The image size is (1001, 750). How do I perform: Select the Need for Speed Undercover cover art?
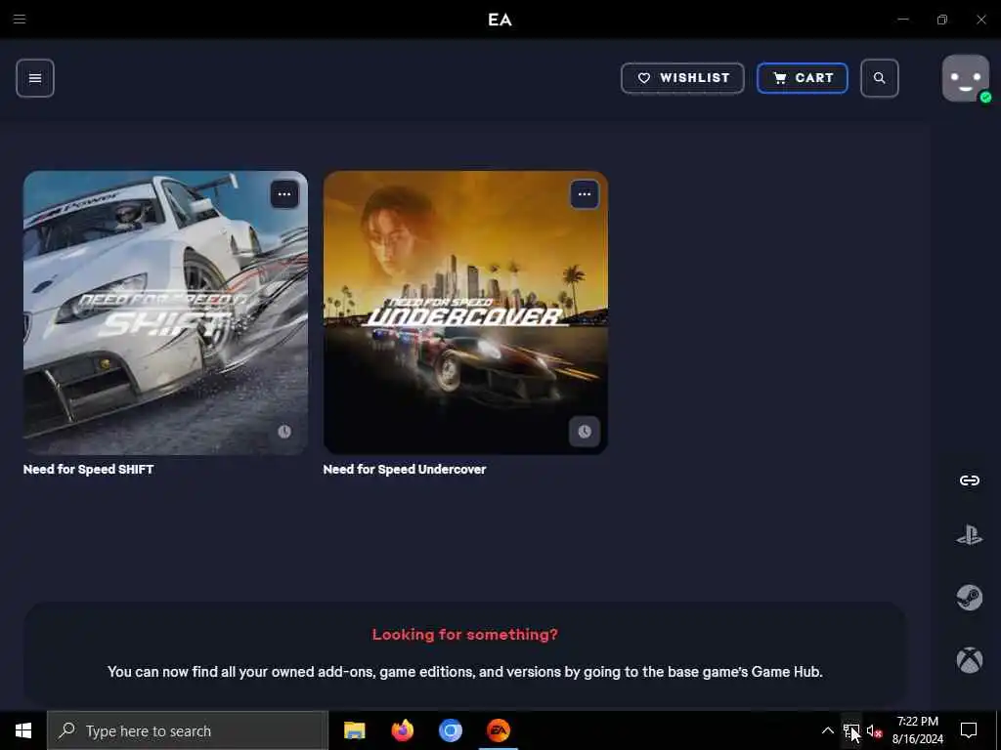point(465,312)
